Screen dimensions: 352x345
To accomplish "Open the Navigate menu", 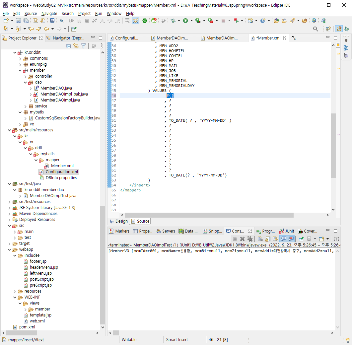I will (x=49, y=14).
